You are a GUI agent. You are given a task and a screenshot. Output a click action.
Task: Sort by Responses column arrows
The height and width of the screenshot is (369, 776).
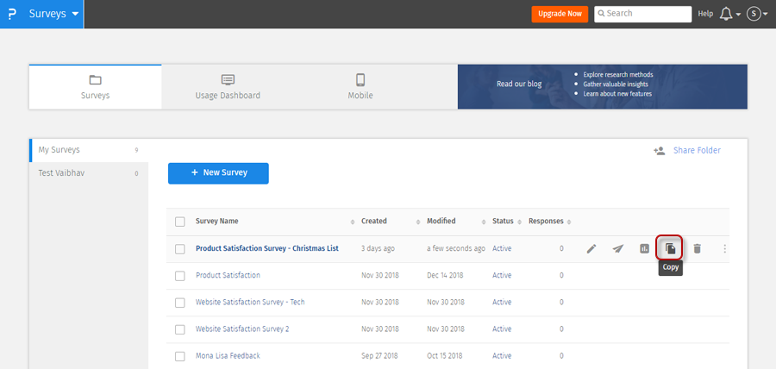click(x=569, y=222)
